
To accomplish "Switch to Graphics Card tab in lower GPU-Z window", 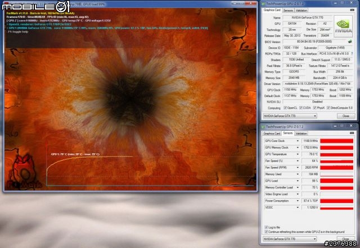I will tap(272, 134).
